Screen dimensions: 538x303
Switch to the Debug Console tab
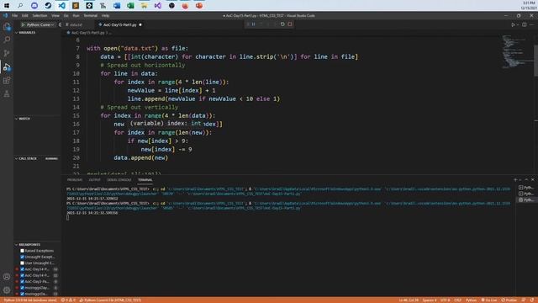point(119,179)
